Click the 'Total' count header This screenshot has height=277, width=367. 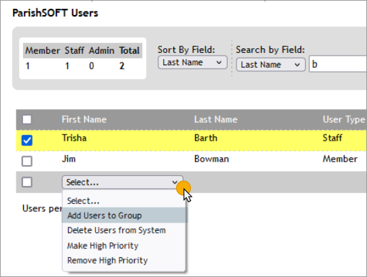point(129,50)
